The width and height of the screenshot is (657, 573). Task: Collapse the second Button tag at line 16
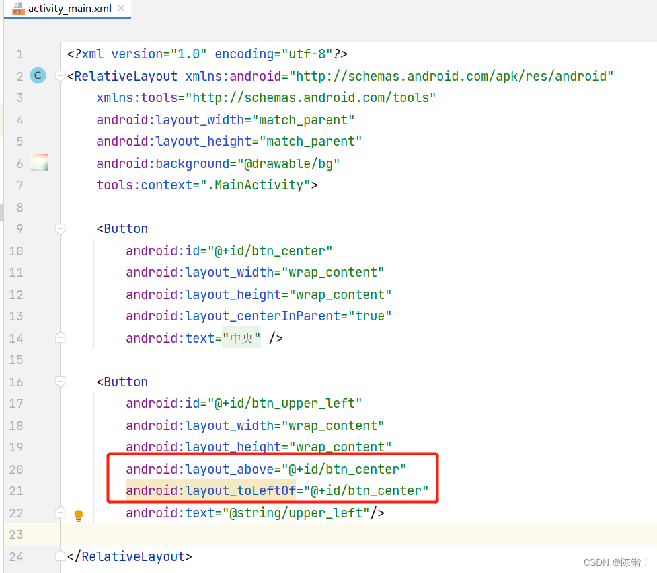coord(61,382)
